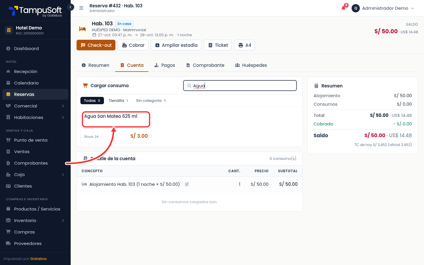Screen dimensions: 424x265
Task: Select Reservas in the sidebar
Action: point(35,95)
